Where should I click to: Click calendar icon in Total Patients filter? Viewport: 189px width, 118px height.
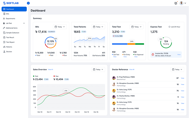[94, 27]
